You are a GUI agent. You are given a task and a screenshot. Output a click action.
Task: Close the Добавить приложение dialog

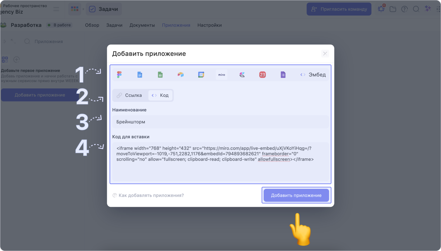(325, 54)
